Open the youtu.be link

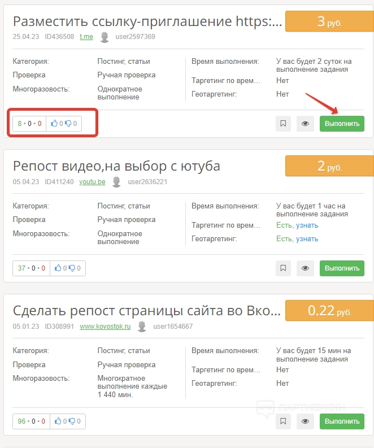pyautogui.click(x=92, y=182)
